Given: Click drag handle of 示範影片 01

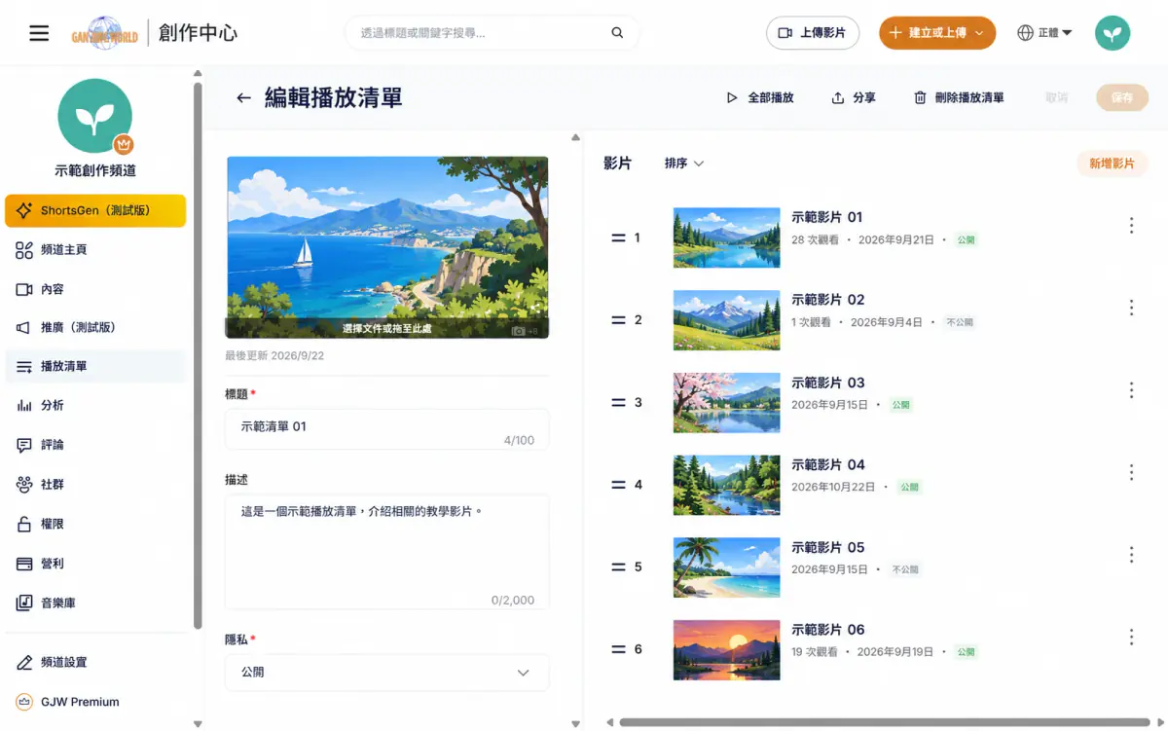Looking at the screenshot, I should (618, 238).
